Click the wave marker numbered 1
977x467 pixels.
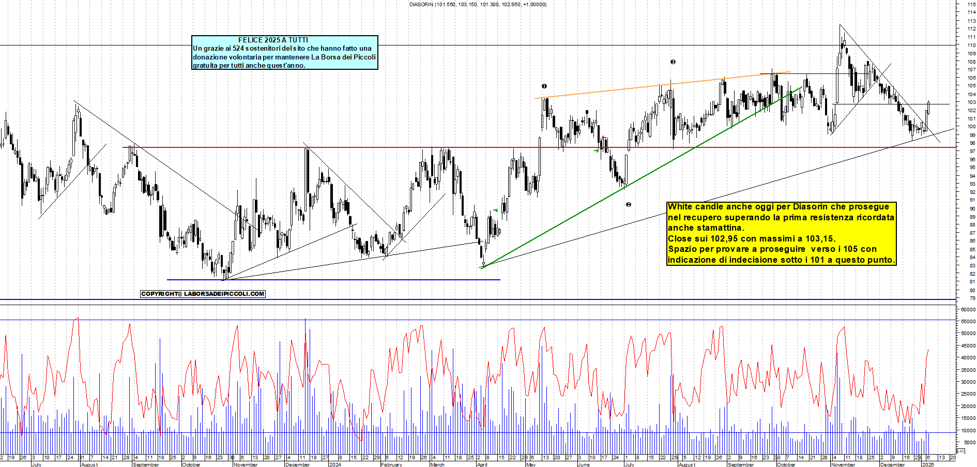544,86
